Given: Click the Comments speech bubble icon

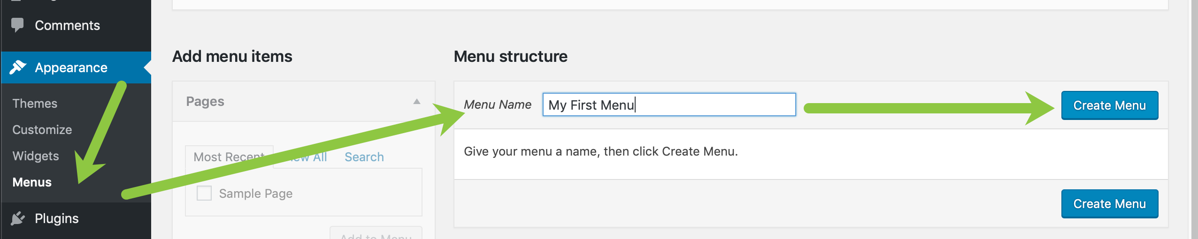Looking at the screenshot, I should [17, 25].
